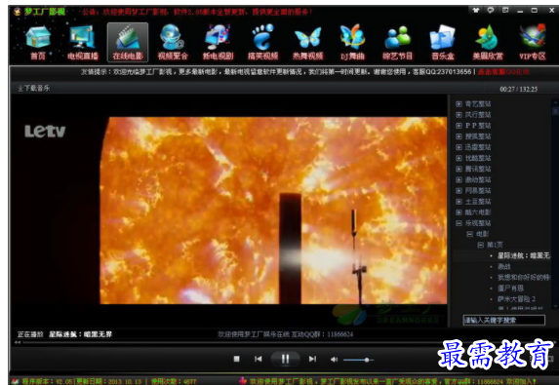Click the rewind arrows at seek bar start
The height and width of the screenshot is (385, 559).
click(18, 343)
